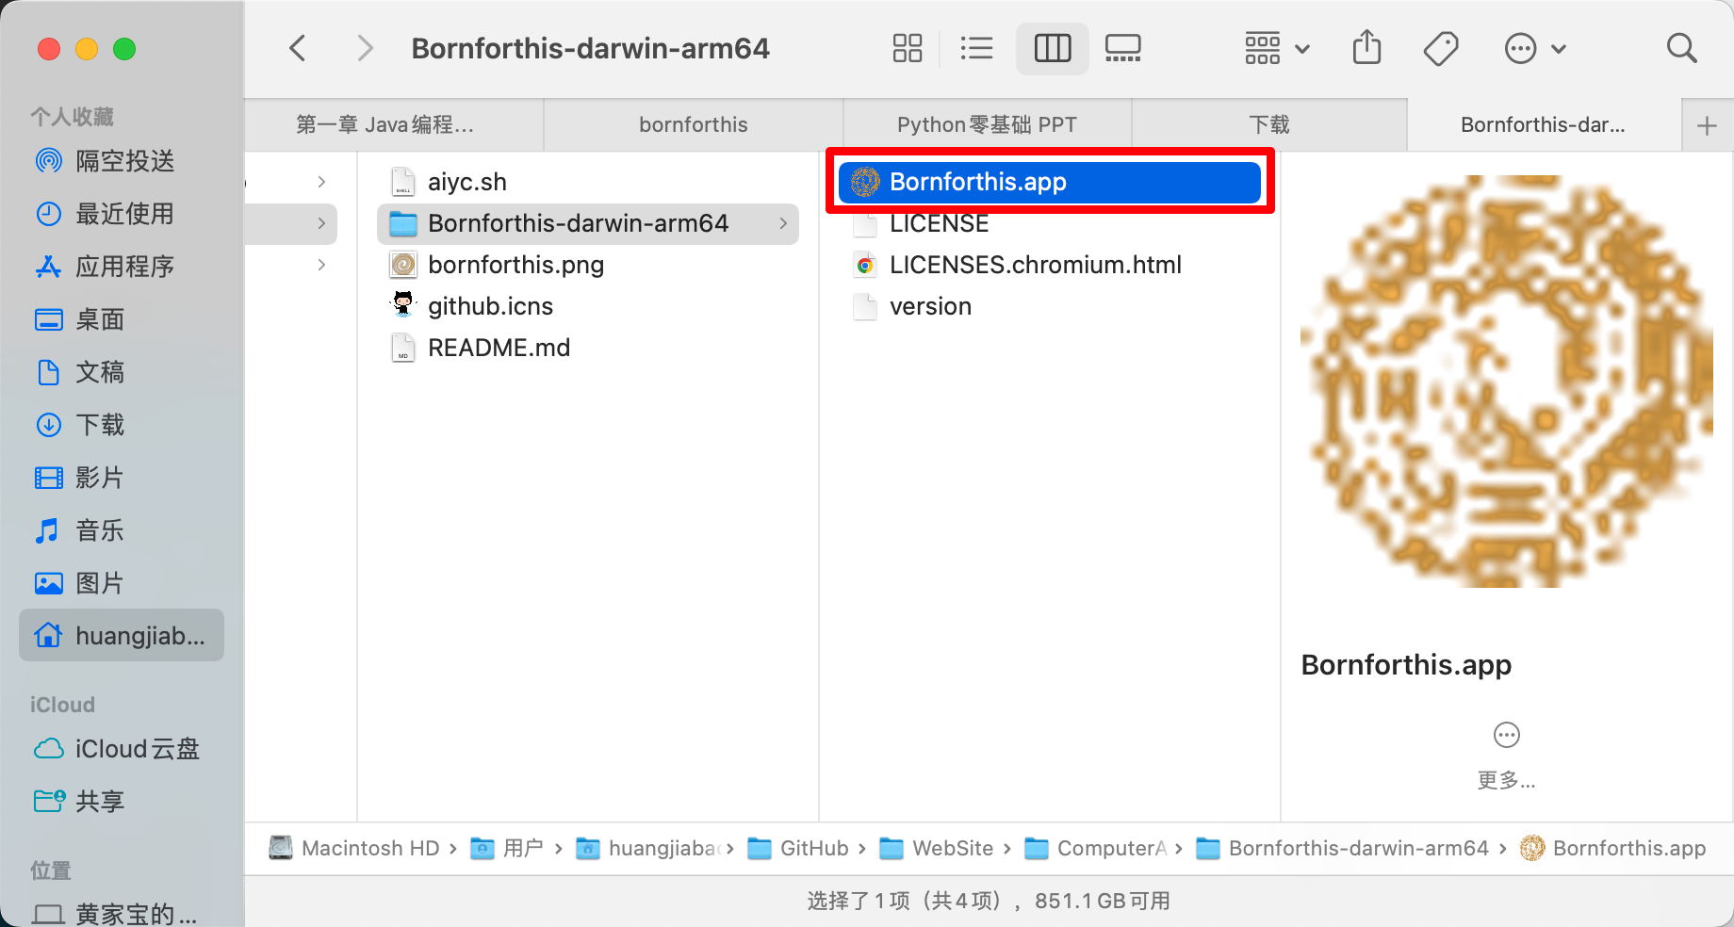Select Bornforthis.app in the file list
1734x927 pixels.
click(1050, 182)
